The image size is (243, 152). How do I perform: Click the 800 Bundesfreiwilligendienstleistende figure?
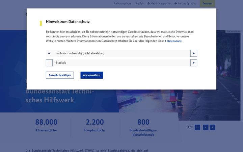(x=143, y=127)
